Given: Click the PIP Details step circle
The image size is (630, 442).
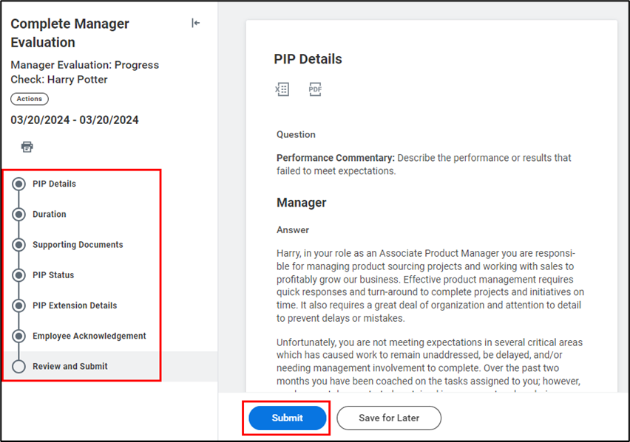Looking at the screenshot, I should (19, 184).
